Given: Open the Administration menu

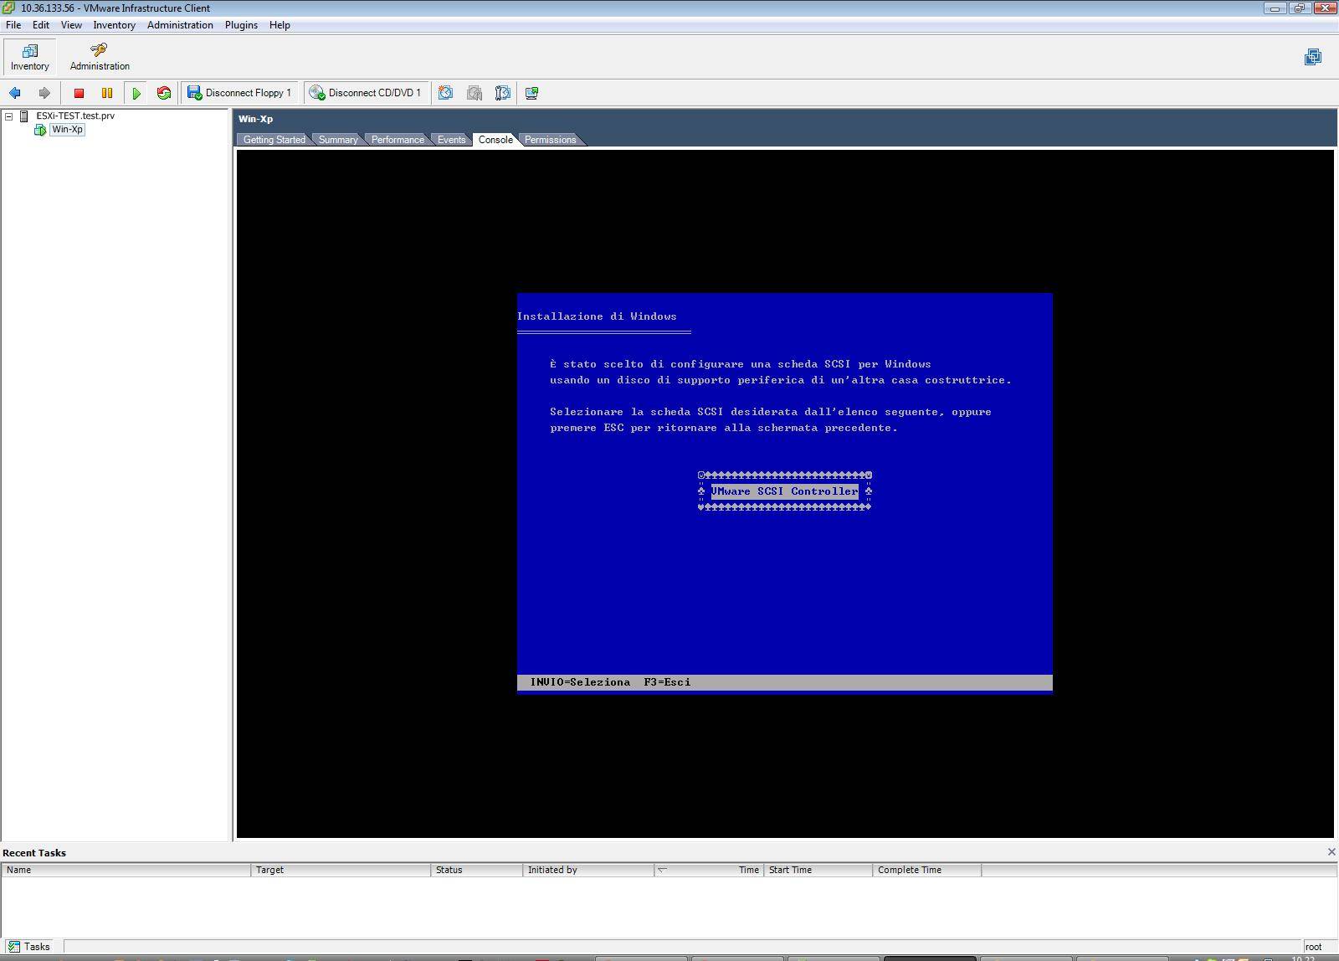Looking at the screenshot, I should (x=180, y=25).
